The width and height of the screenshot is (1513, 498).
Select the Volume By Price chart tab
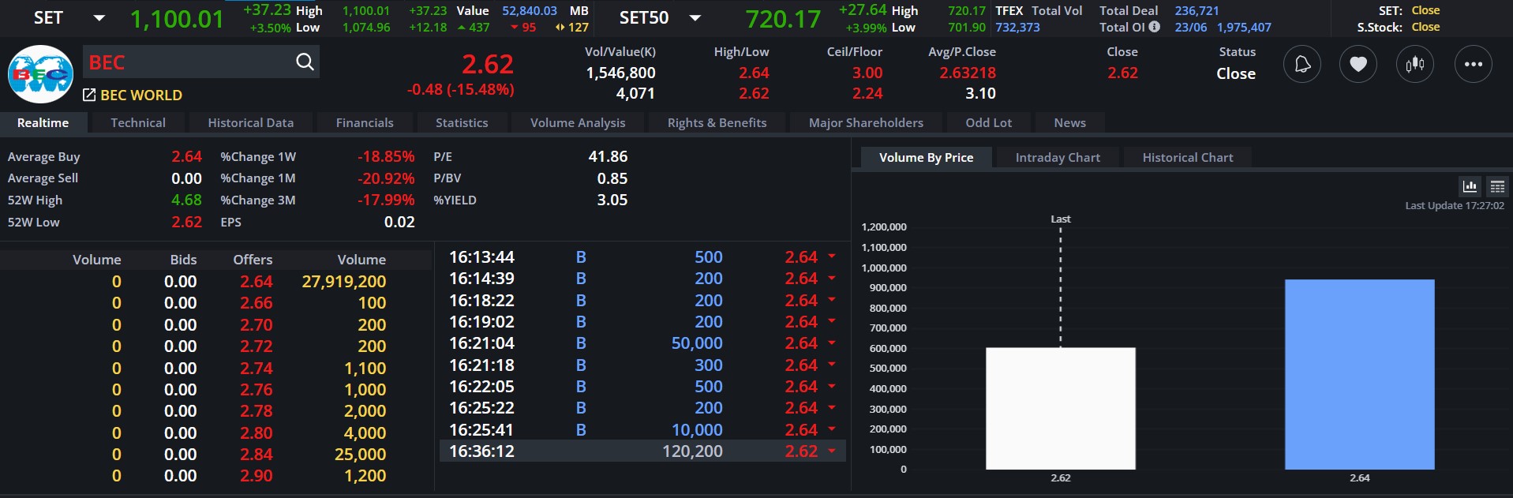[x=927, y=157]
